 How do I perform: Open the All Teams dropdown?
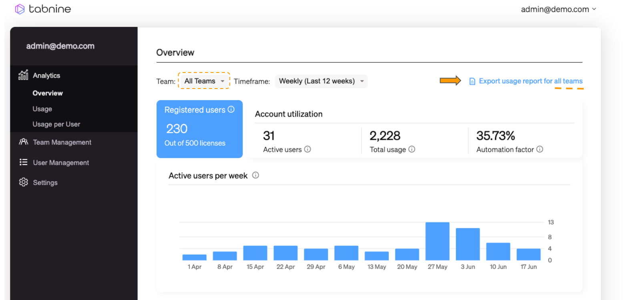tap(204, 81)
